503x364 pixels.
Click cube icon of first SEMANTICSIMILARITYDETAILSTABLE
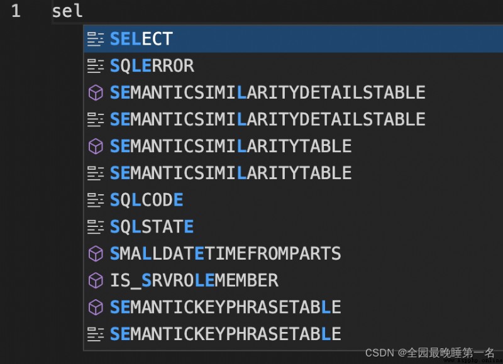tap(96, 93)
